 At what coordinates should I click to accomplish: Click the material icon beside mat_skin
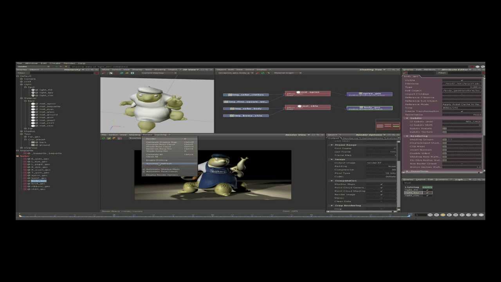tap(33, 126)
